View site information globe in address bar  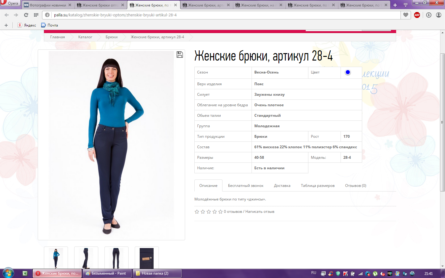click(x=47, y=15)
